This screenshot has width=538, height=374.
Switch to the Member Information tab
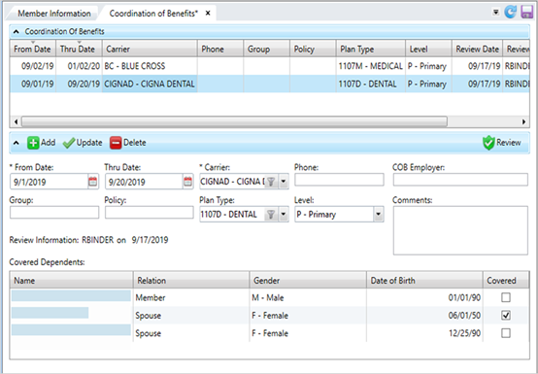(54, 14)
